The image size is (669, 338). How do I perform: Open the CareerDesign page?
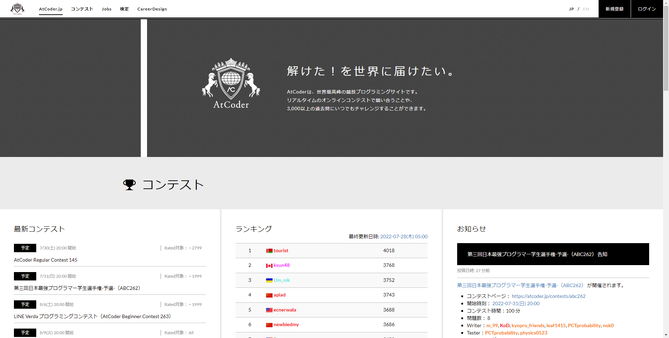[152, 9]
